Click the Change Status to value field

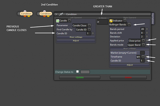point(85,72)
